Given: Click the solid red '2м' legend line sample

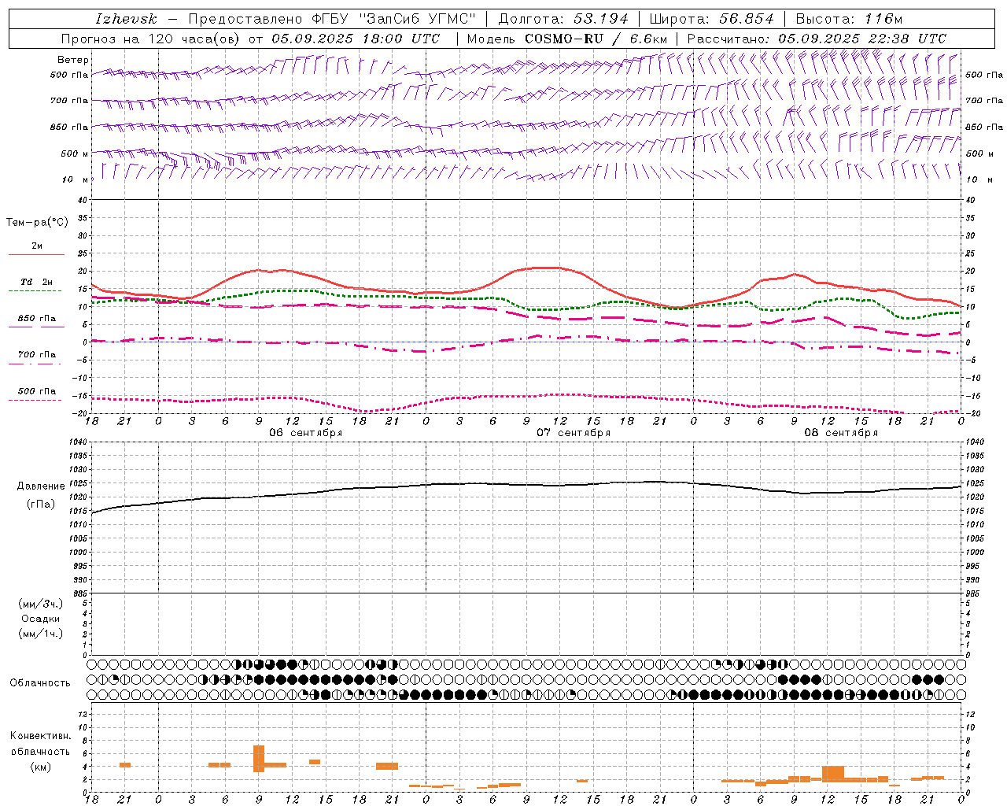Looking at the screenshot, I should coord(37,254).
